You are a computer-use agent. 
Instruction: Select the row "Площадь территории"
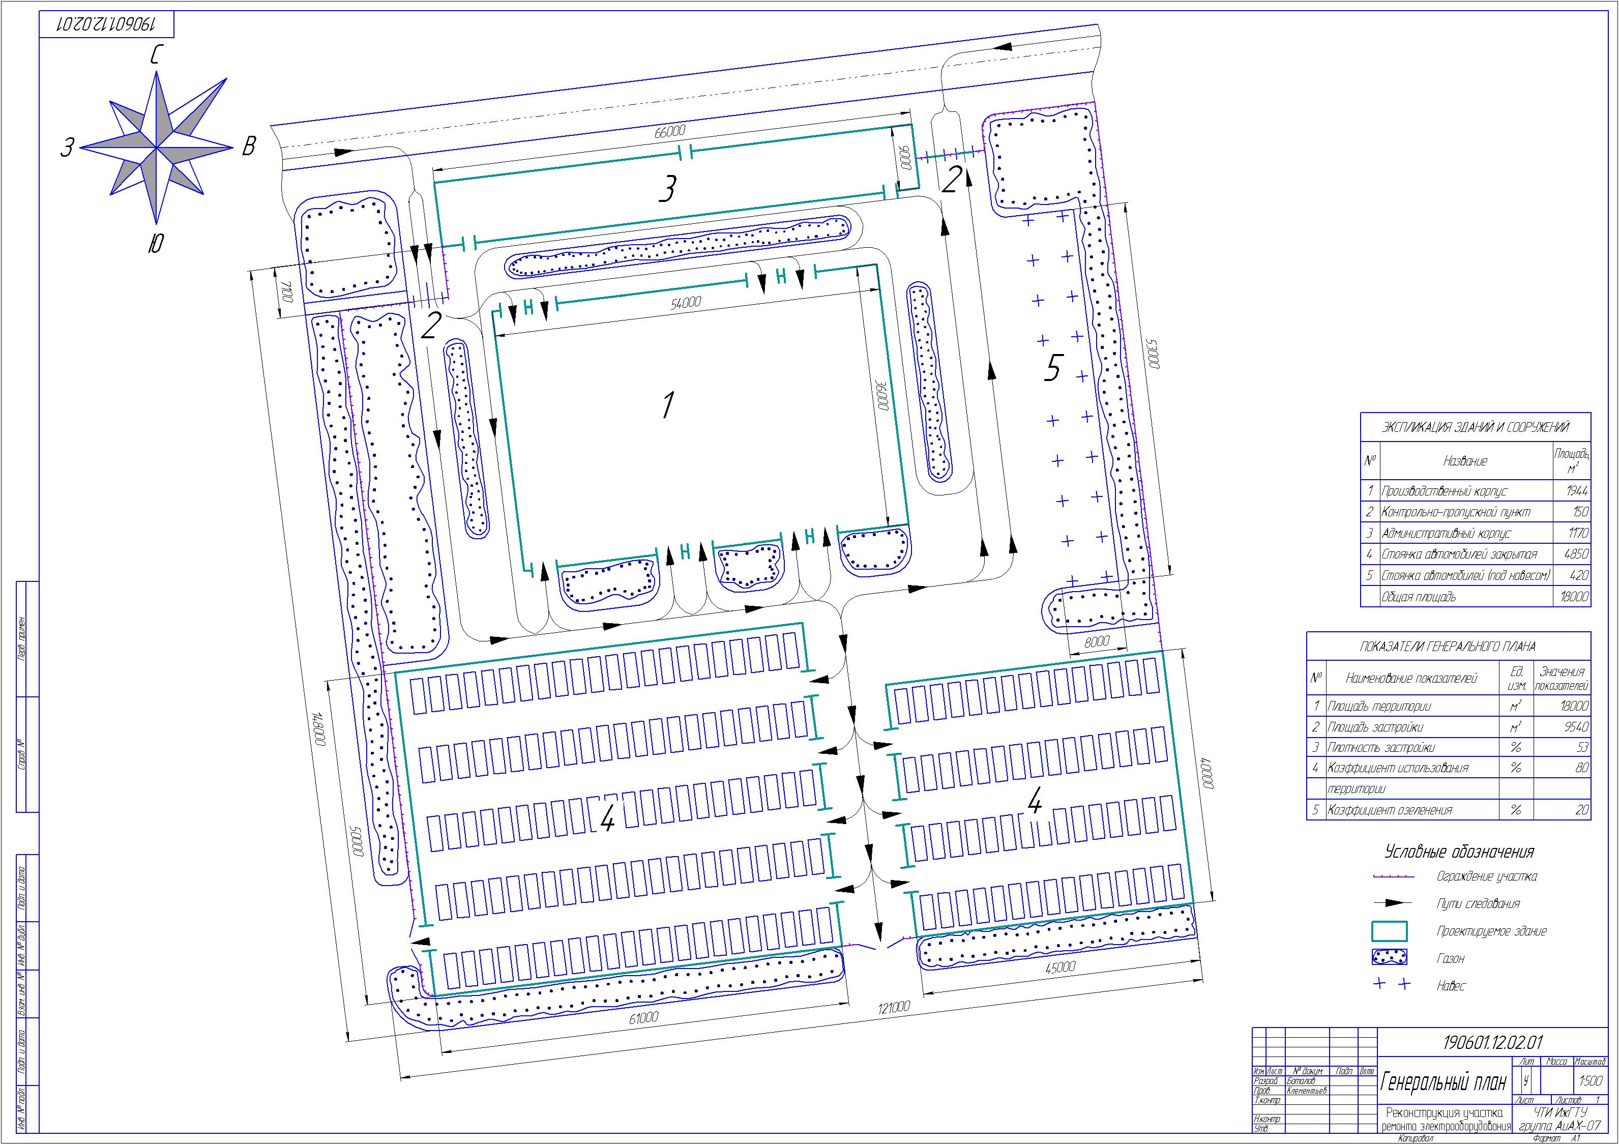pos(1449,706)
